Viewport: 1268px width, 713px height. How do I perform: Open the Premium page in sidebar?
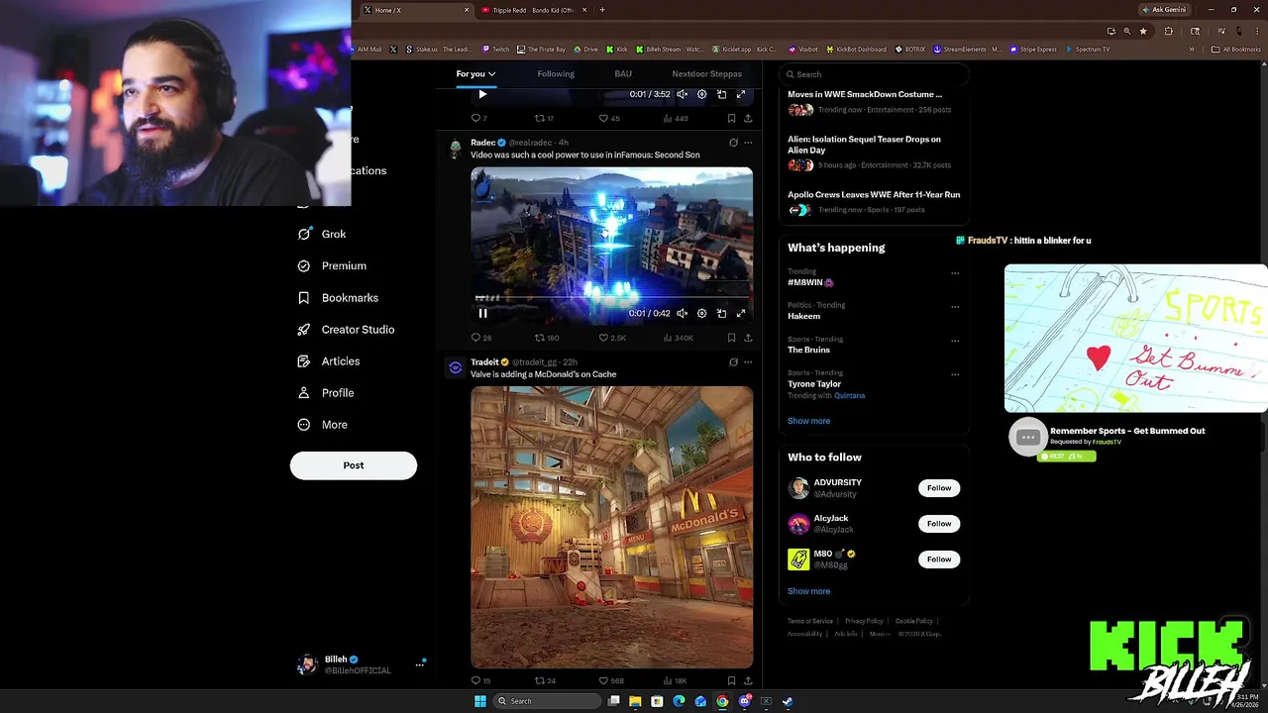click(332, 265)
